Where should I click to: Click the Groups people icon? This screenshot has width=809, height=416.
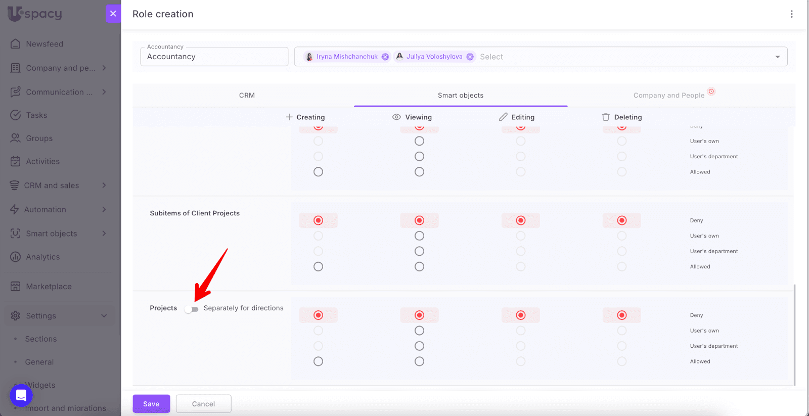point(16,138)
